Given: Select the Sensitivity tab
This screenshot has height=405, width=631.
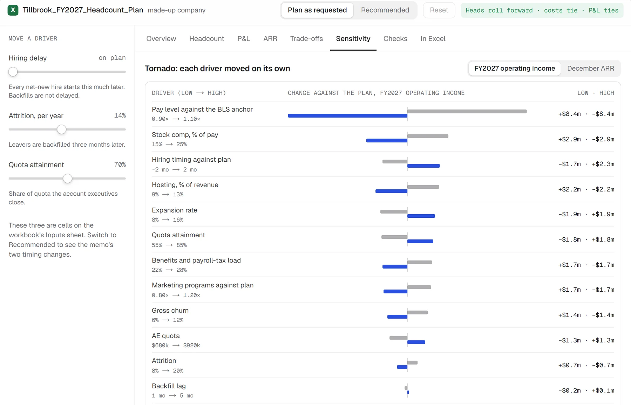Looking at the screenshot, I should pyautogui.click(x=353, y=39).
